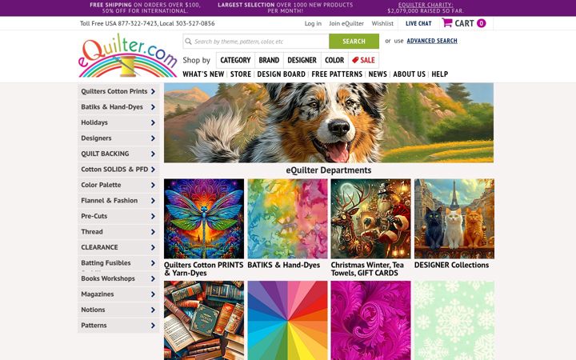Open the STORE menu item
The image size is (576, 360).
pos(241,74)
